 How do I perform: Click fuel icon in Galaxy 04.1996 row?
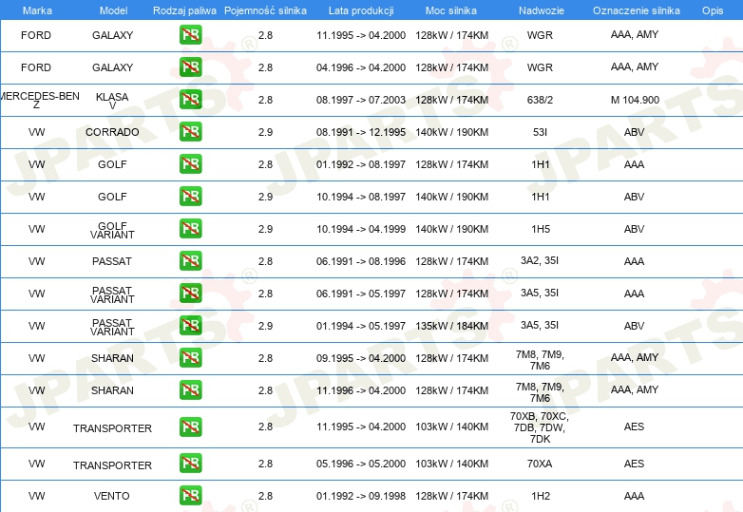tap(190, 67)
